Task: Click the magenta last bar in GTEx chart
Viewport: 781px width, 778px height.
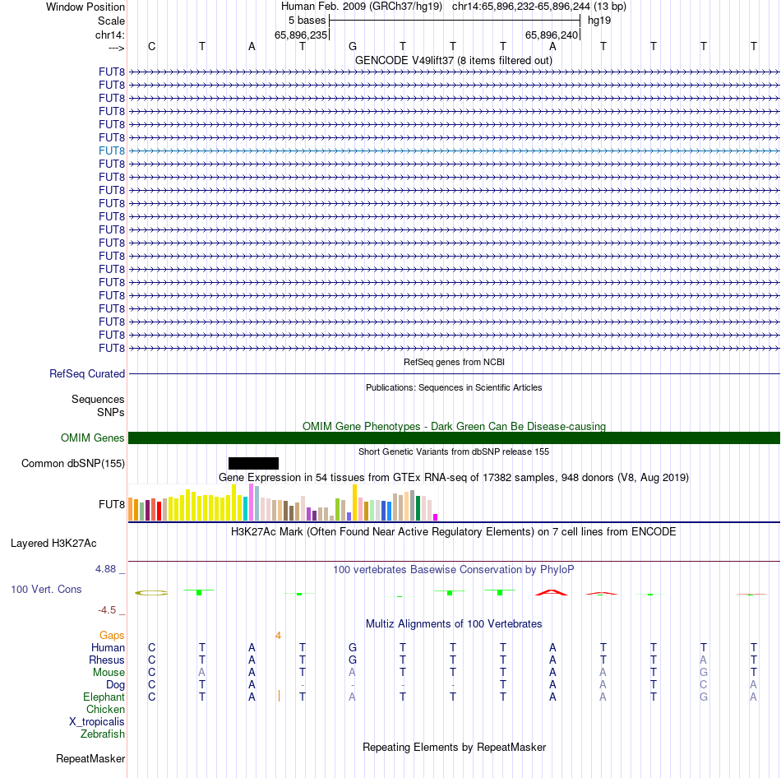Action: click(x=436, y=517)
